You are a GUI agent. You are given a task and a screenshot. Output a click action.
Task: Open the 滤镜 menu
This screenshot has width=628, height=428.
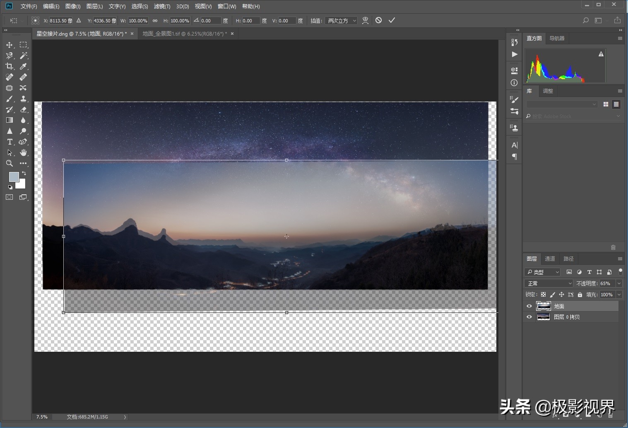(x=161, y=6)
